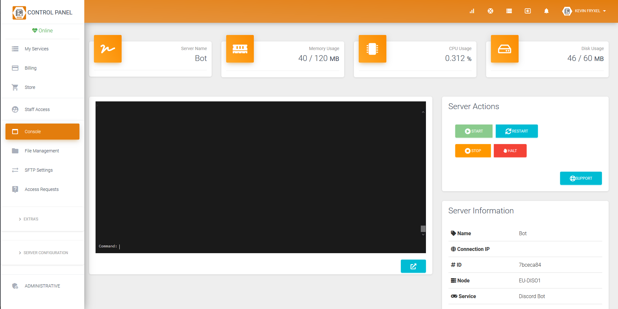Open SUPPORT from Server Actions
The image size is (618, 309).
[581, 178]
